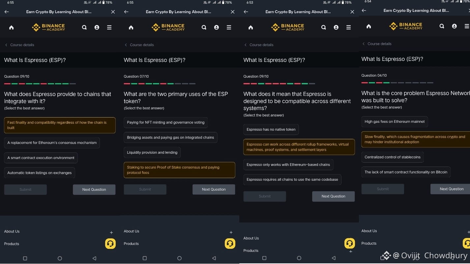The height and width of the screenshot is (264, 470).
Task: Open hamburger menu on "provide to chains" screen
Action: (x=109, y=27)
